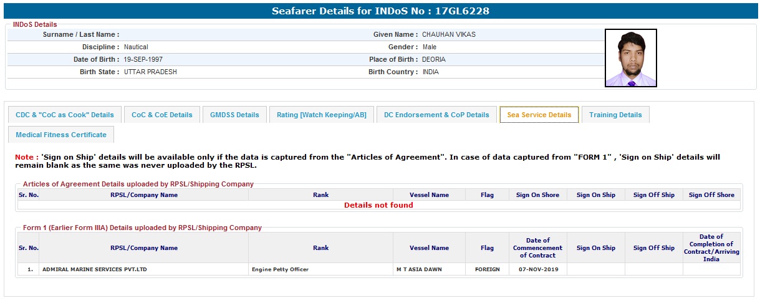Click the FOREIGN flag cell
Viewport: 760px width, 303px height.
coord(487,270)
